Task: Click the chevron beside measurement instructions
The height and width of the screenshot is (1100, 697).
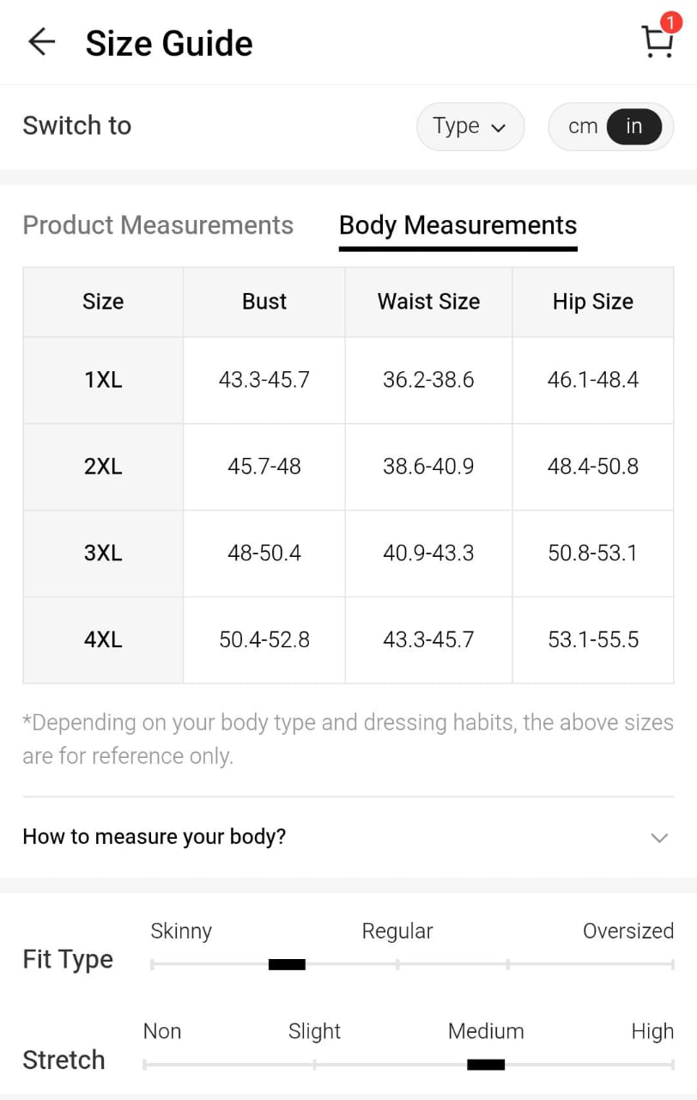Action: pyautogui.click(x=659, y=837)
